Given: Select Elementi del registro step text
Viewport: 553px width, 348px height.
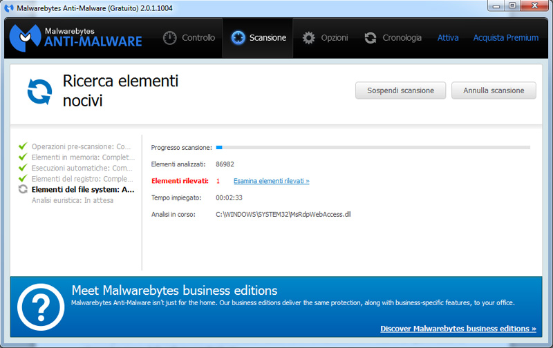Looking at the screenshot, I should 82,179.
